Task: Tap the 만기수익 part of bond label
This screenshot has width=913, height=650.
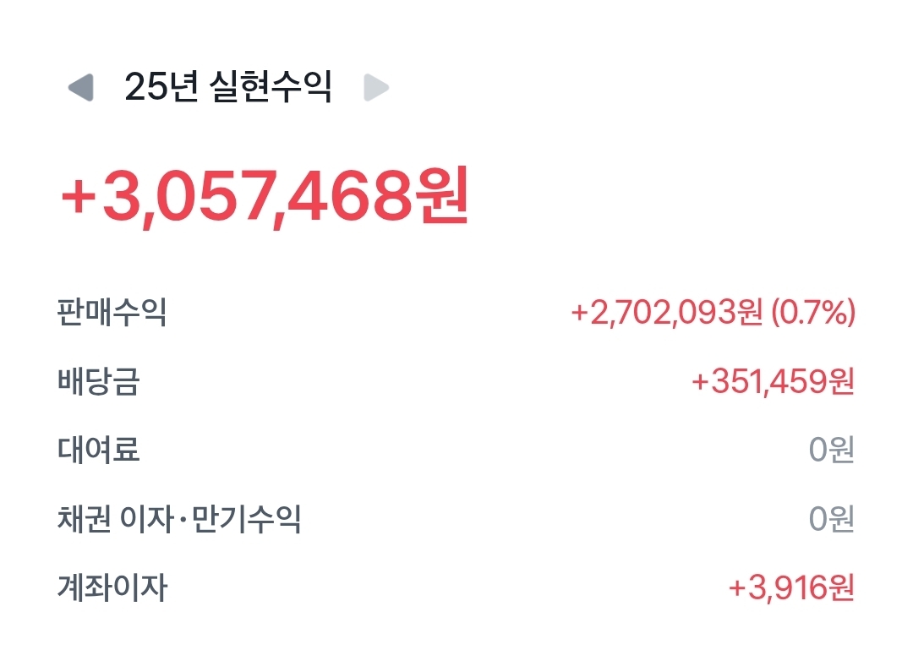Action: (247, 518)
